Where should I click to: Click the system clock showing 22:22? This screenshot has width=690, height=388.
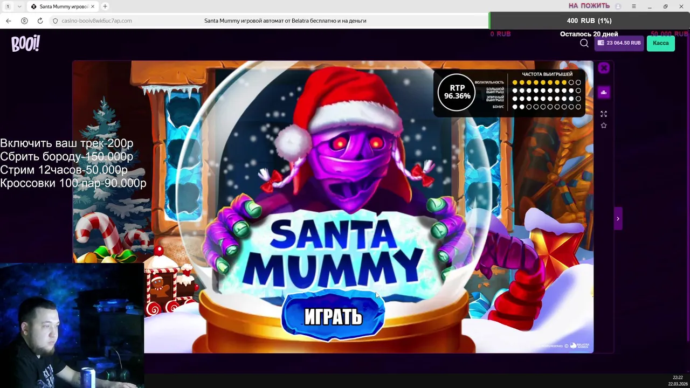678,378
